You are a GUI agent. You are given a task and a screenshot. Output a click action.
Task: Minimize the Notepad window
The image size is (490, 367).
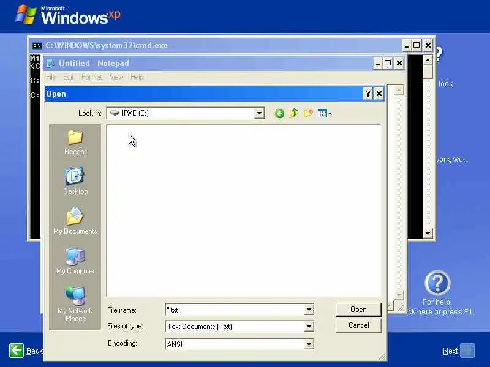pyautogui.click(x=378, y=64)
